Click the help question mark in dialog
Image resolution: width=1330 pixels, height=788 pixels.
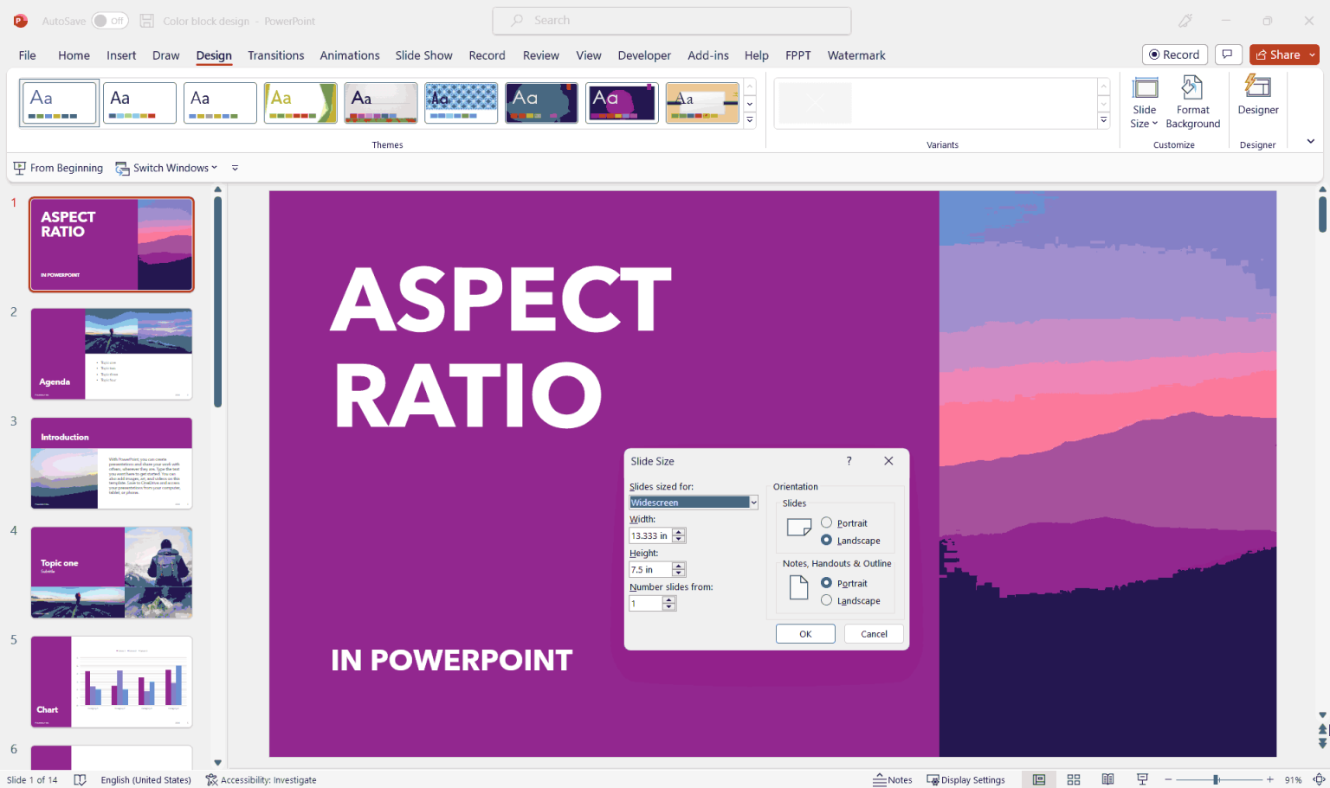point(849,461)
